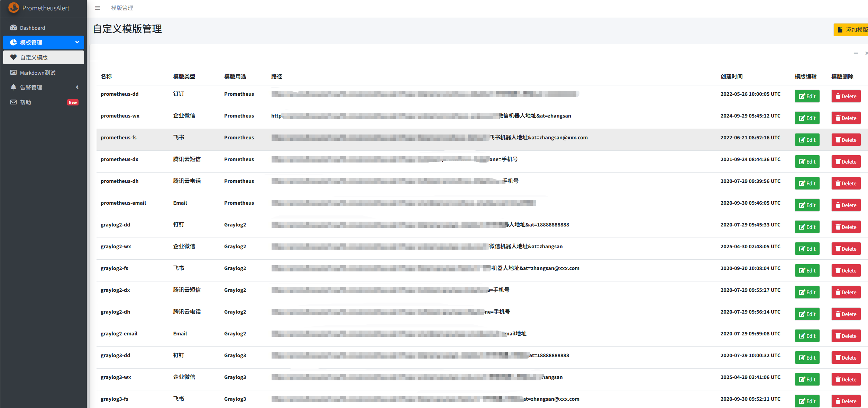Delete the graylog2-wx template
The width and height of the screenshot is (868, 408).
click(846, 249)
